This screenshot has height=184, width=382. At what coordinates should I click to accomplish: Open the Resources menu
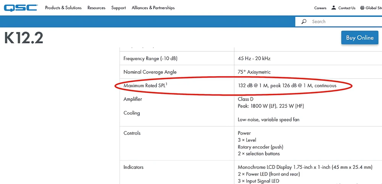[x=97, y=8]
